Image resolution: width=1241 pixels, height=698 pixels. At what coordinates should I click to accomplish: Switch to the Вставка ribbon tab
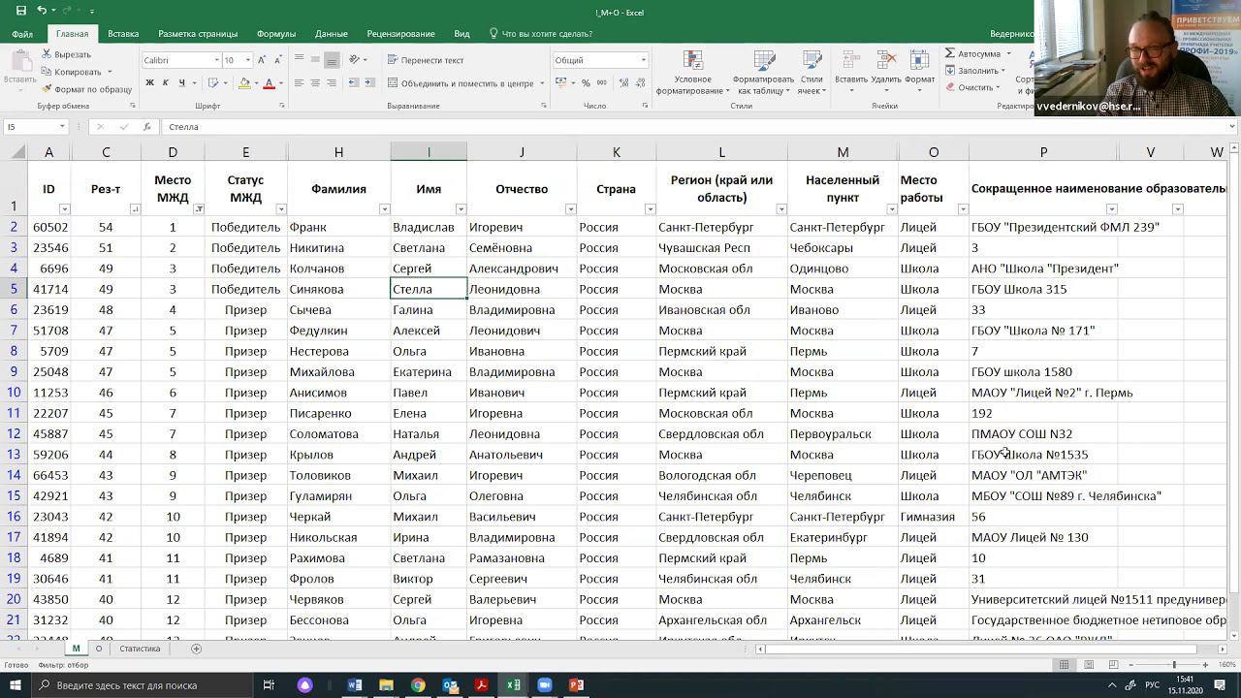(x=123, y=34)
